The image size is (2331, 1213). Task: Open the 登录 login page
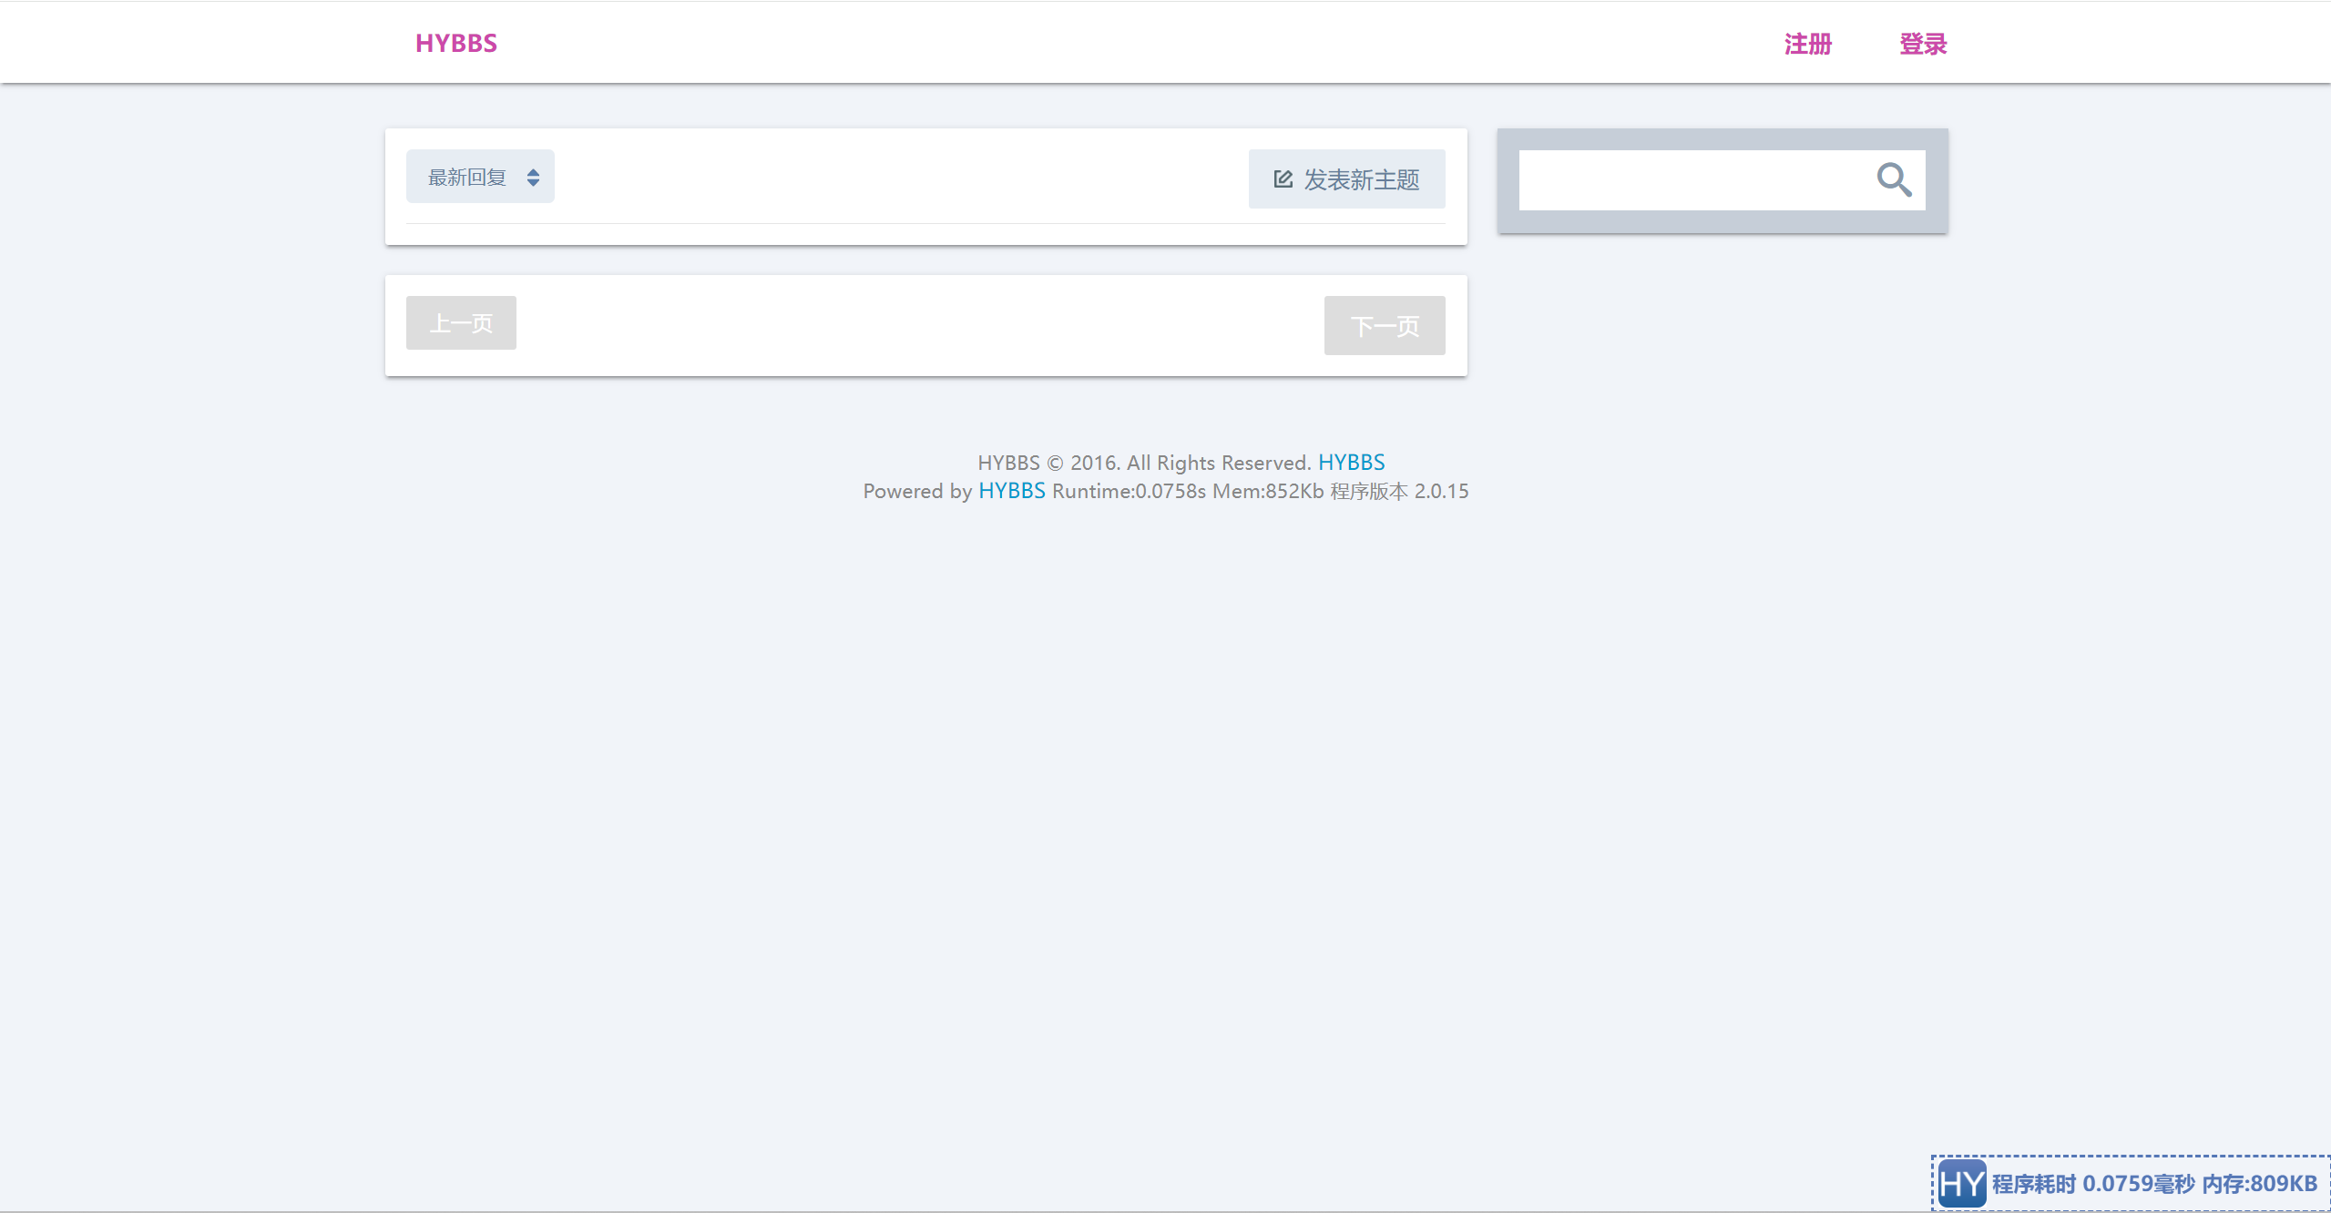pyautogui.click(x=1923, y=44)
